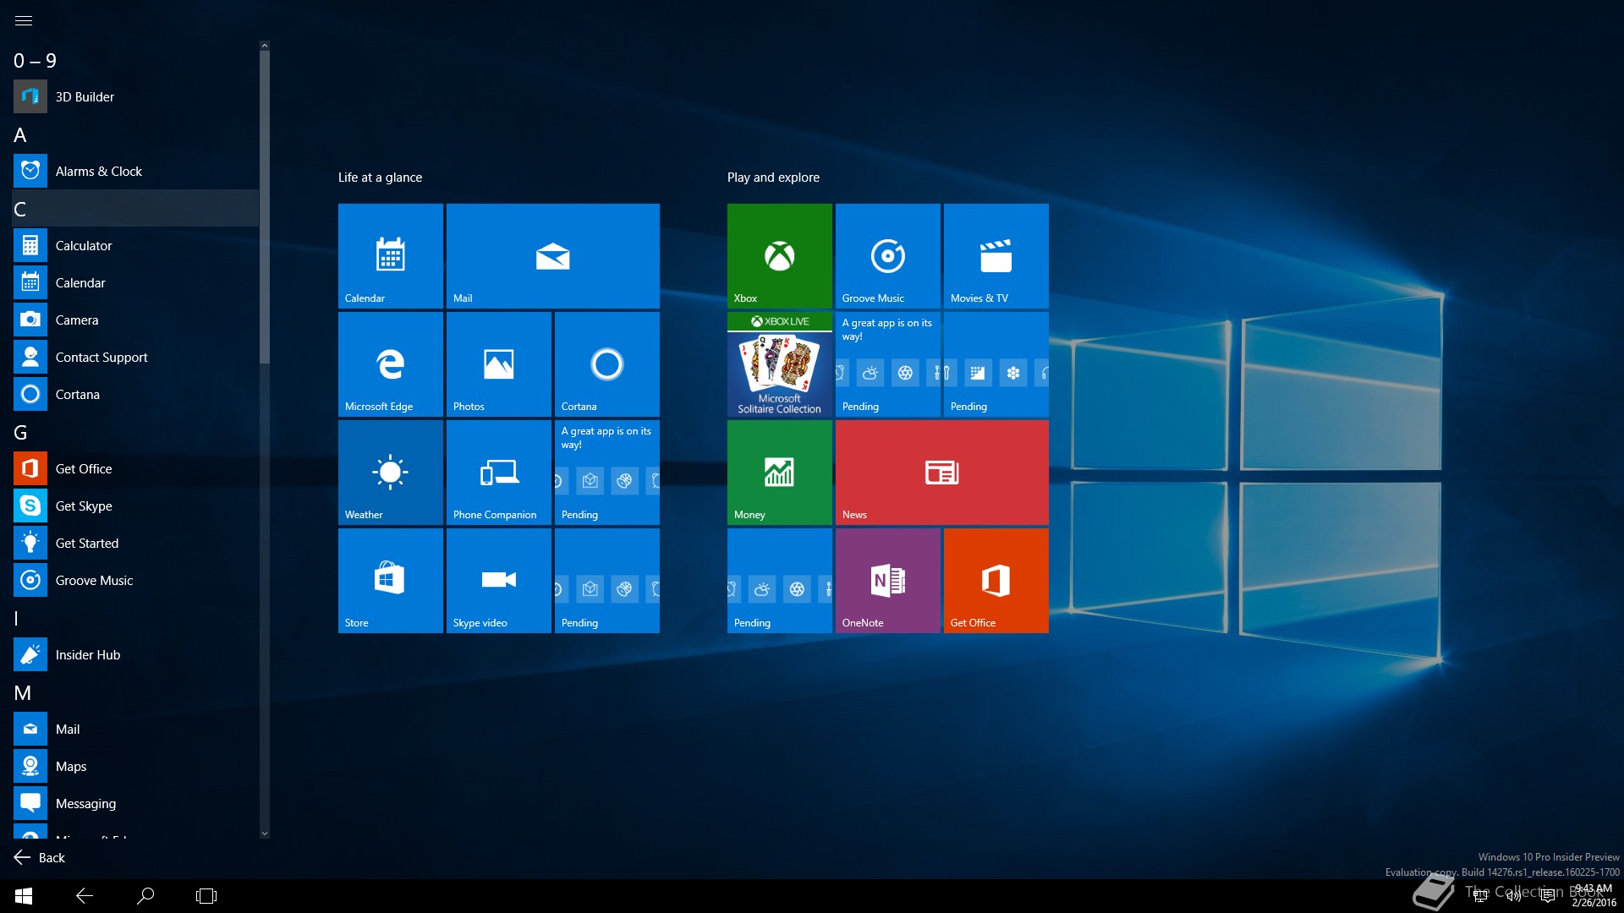
Task: Launch the Camera app
Action: pos(135,320)
